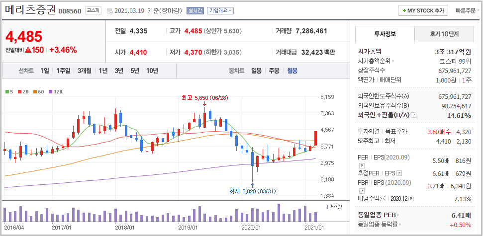This screenshot has width=483, height=236.
Task: Select the 10년 line chart period
Action: (x=152, y=71)
